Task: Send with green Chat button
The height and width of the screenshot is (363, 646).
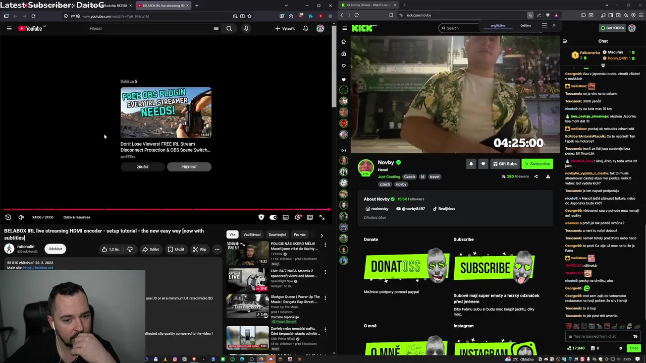Action: point(633,348)
